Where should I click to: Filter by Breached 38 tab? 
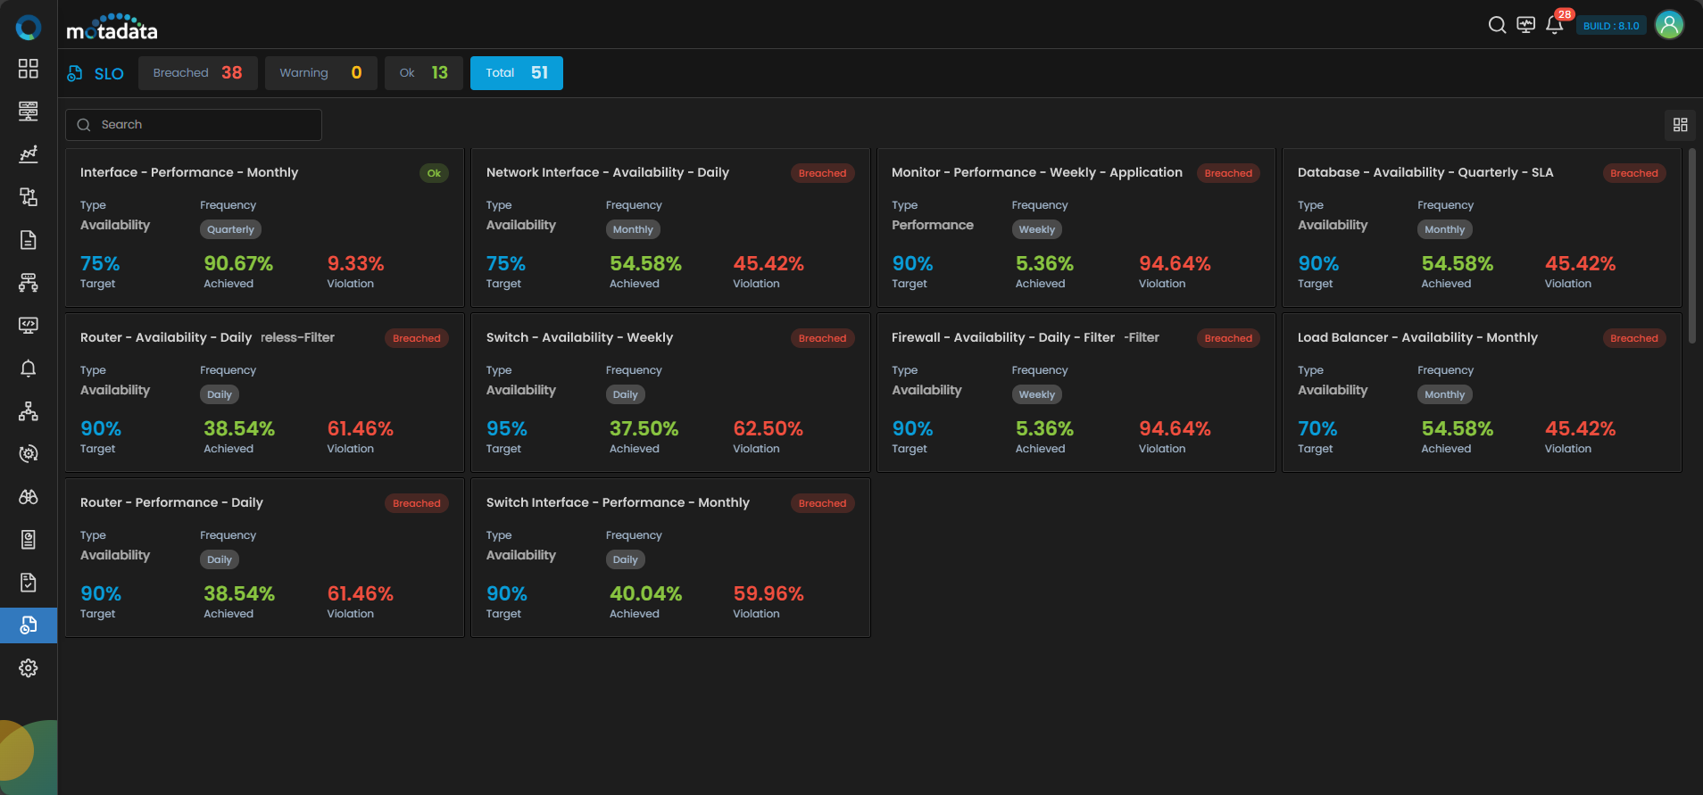[197, 73]
